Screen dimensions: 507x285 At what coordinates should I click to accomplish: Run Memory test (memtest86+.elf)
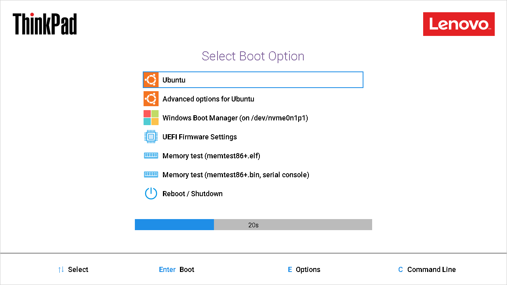pos(253,156)
